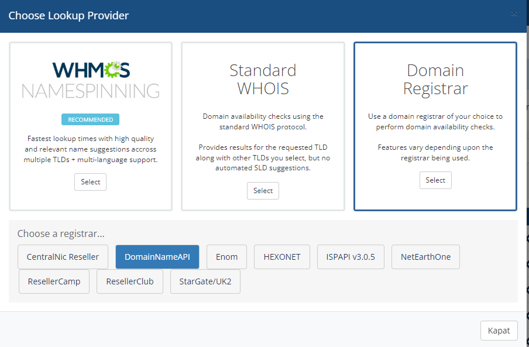Select the Domain Registrar provider
The width and height of the screenshot is (529, 347).
pyautogui.click(x=435, y=180)
